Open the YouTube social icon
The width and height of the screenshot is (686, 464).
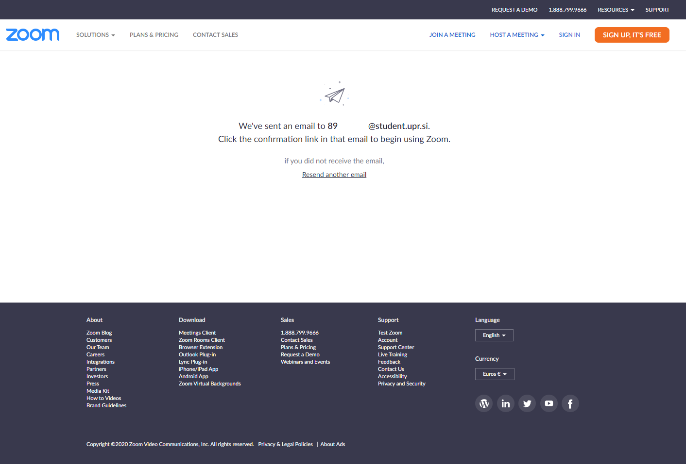point(549,403)
